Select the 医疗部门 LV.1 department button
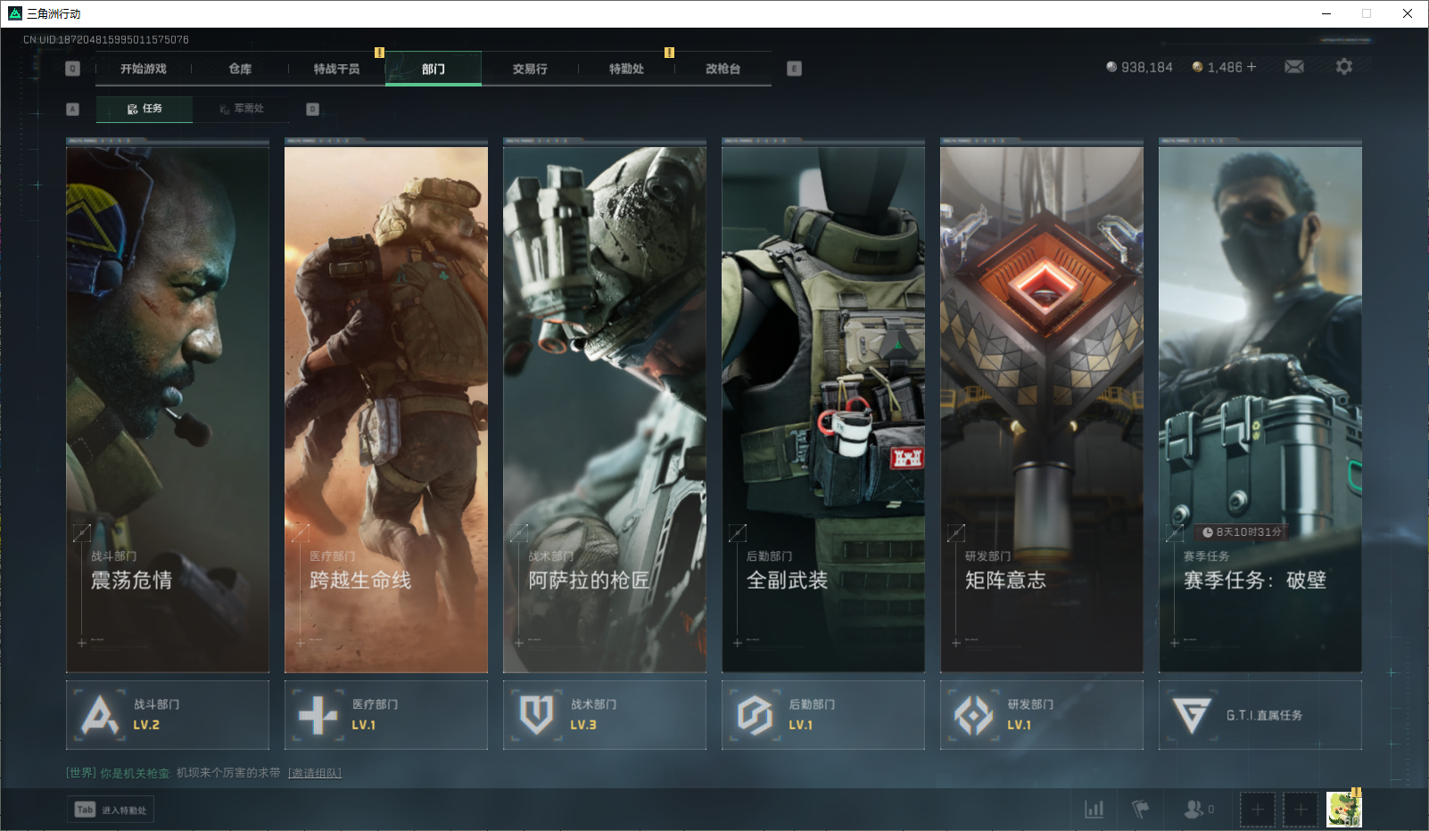The width and height of the screenshot is (1429, 831). point(386,715)
